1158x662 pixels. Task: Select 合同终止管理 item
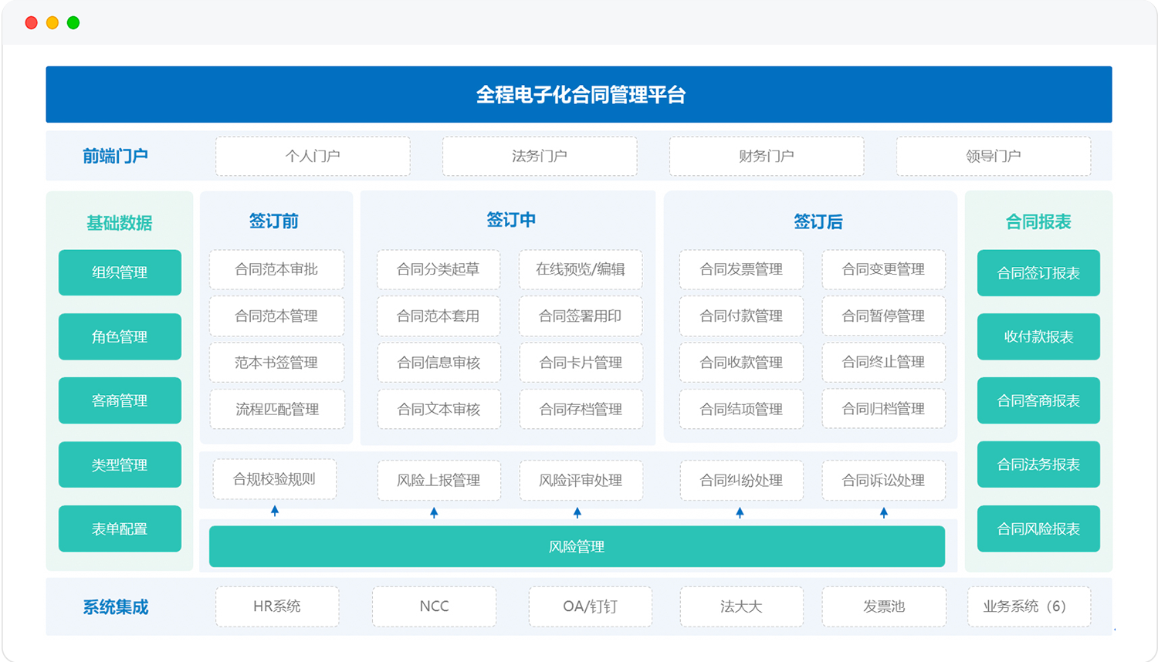(883, 363)
